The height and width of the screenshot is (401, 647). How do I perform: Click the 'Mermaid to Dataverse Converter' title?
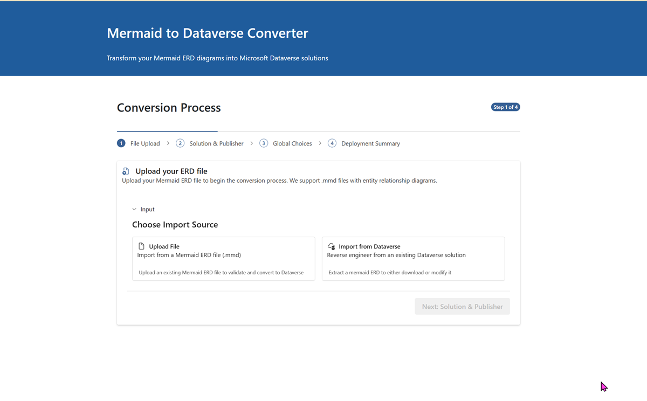pyautogui.click(x=208, y=33)
